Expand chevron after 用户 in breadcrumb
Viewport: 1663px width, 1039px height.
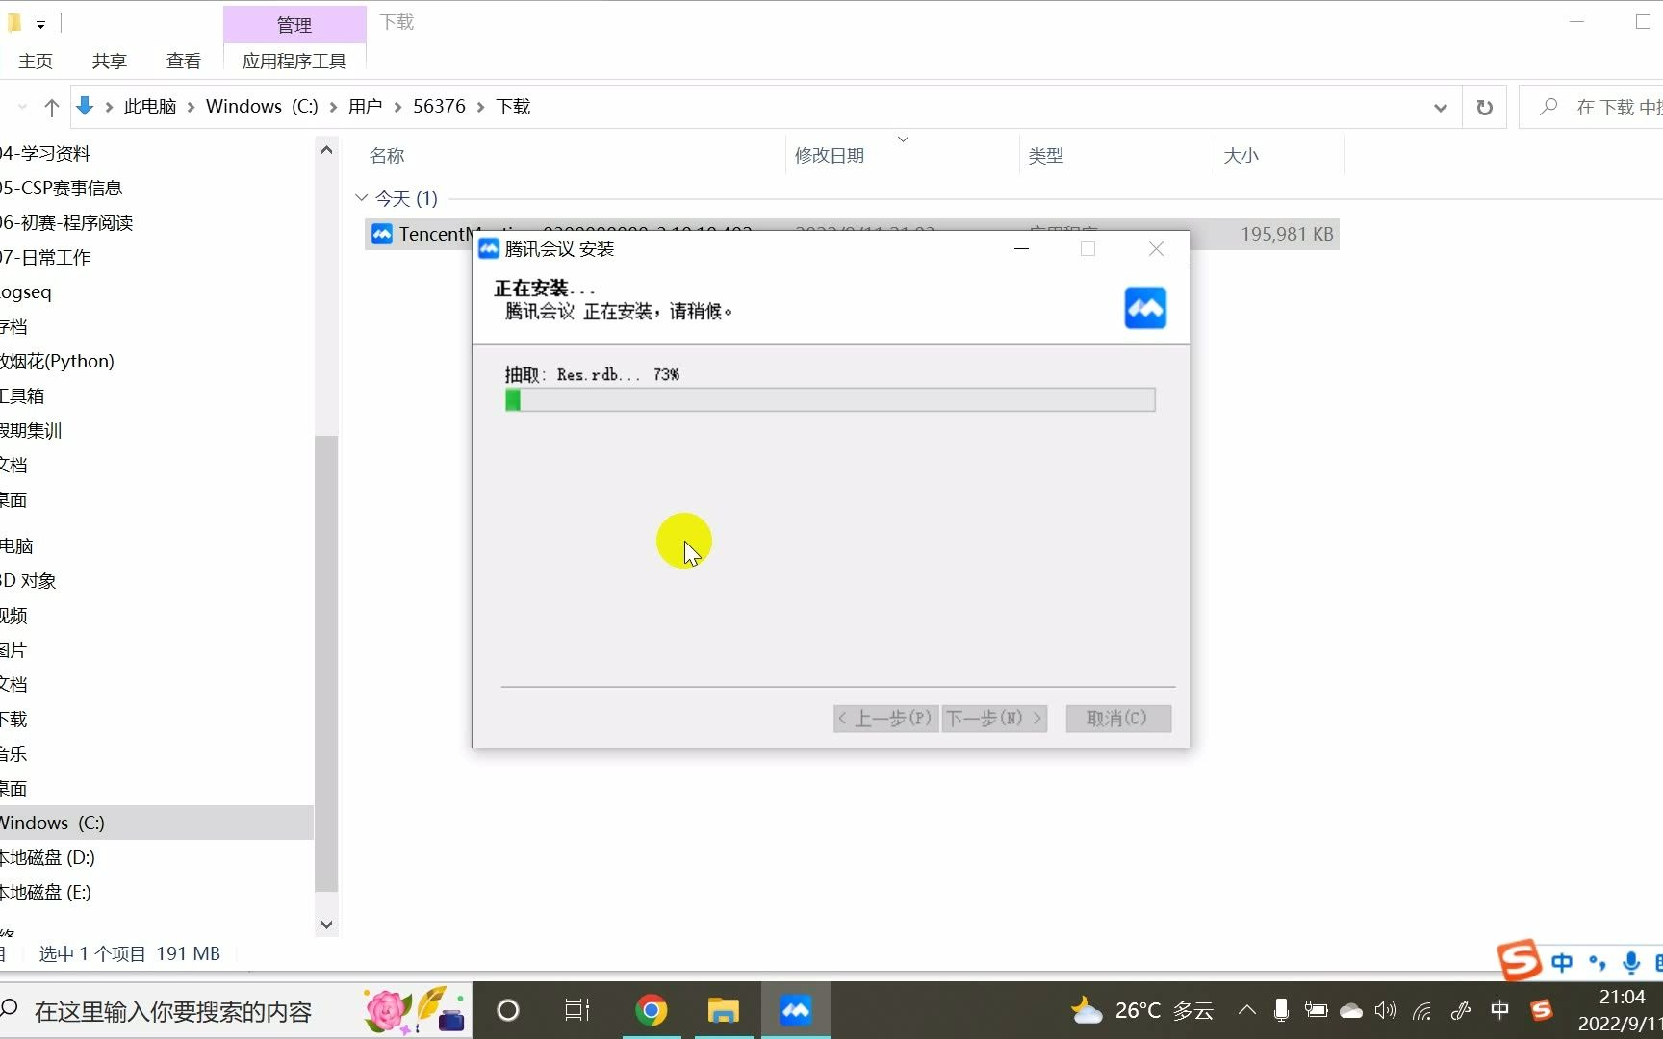(397, 107)
